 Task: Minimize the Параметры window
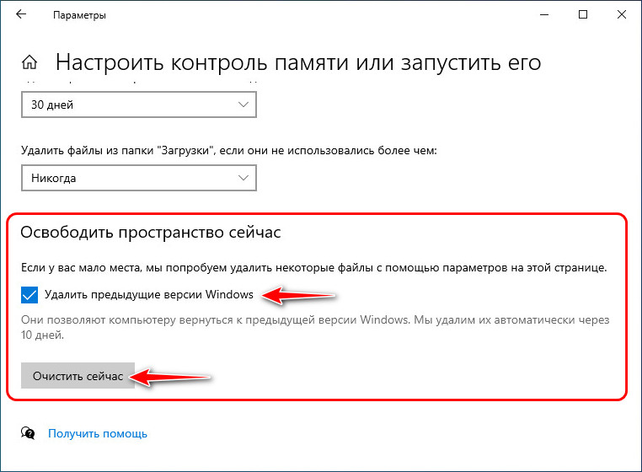pyautogui.click(x=544, y=15)
